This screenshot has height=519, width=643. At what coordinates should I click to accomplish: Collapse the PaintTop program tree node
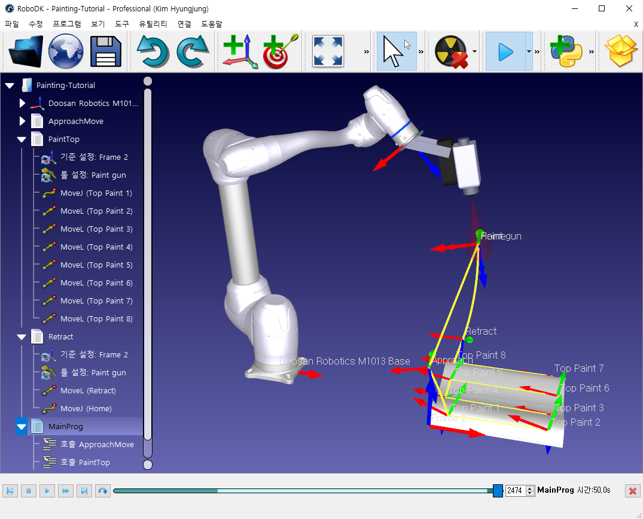coord(22,139)
